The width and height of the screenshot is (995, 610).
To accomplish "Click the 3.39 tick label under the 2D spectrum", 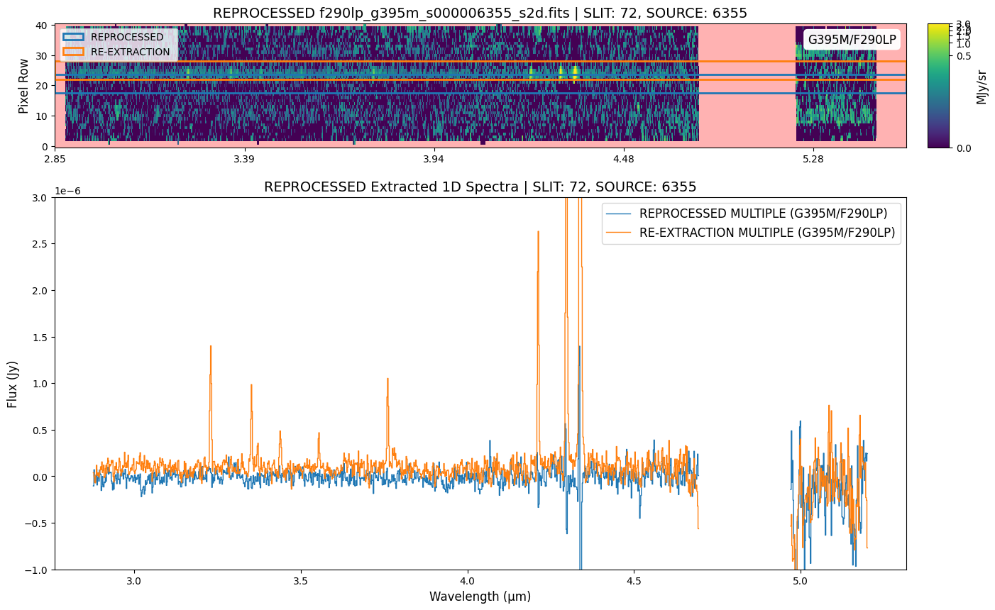I will (244, 158).
